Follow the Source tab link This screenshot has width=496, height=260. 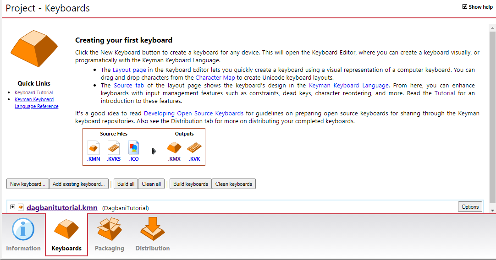coord(129,85)
